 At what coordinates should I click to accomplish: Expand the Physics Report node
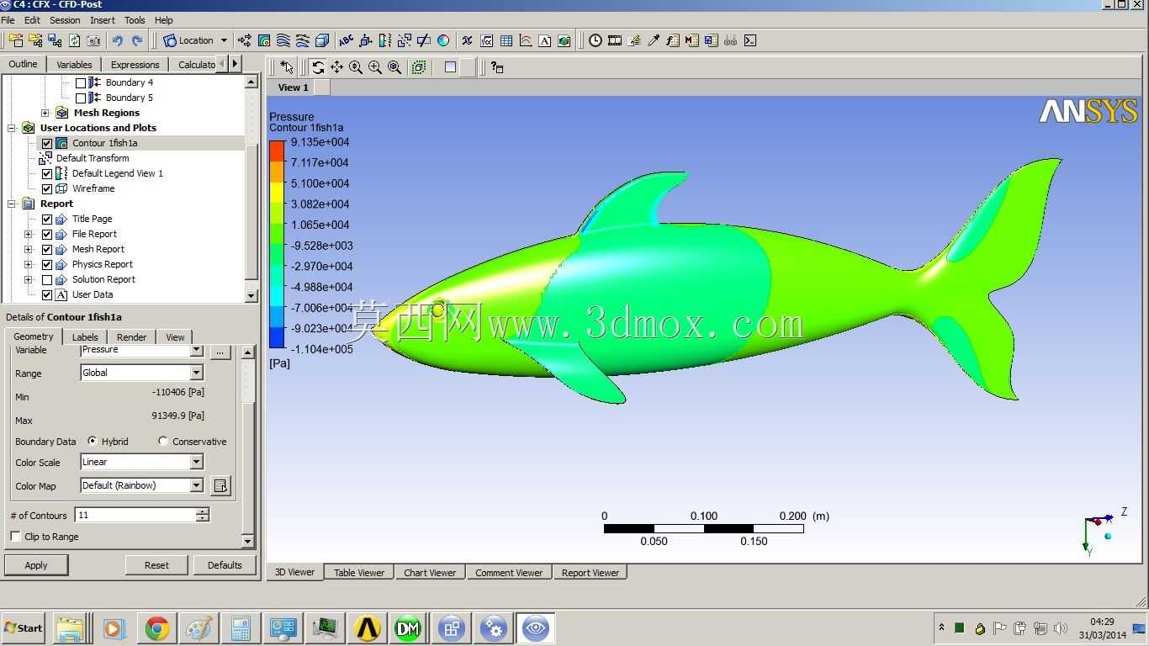coord(28,264)
